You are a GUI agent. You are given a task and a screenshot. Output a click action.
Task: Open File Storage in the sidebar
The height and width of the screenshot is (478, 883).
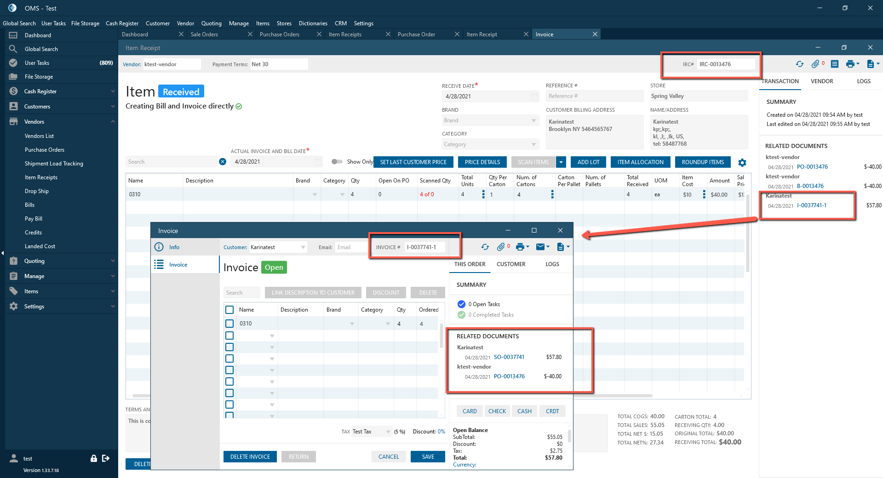pos(62,77)
